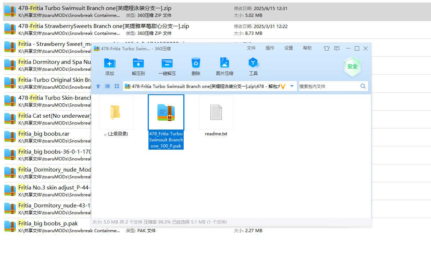This screenshot has width=431, height=272.
Task: Open the 设置 (Settings) menu
Action: pyautogui.click(x=289, y=48)
